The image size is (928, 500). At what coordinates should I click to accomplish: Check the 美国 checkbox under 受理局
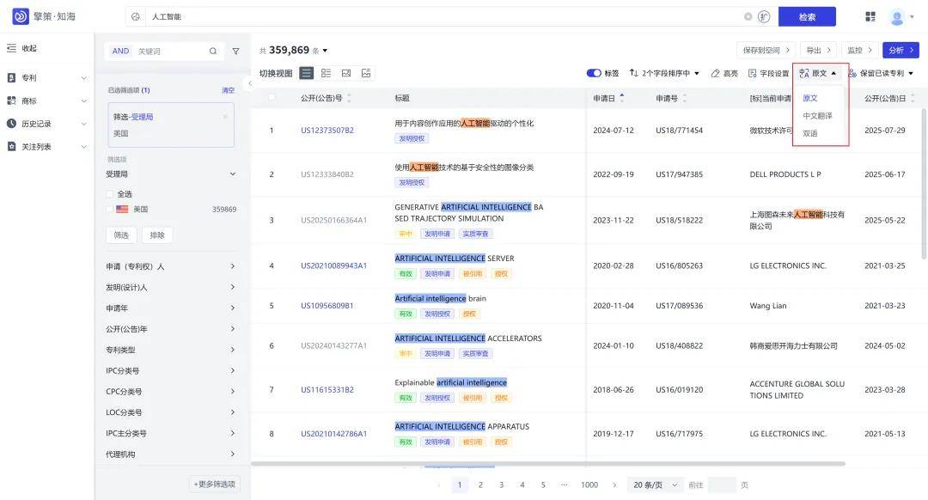click(110, 208)
